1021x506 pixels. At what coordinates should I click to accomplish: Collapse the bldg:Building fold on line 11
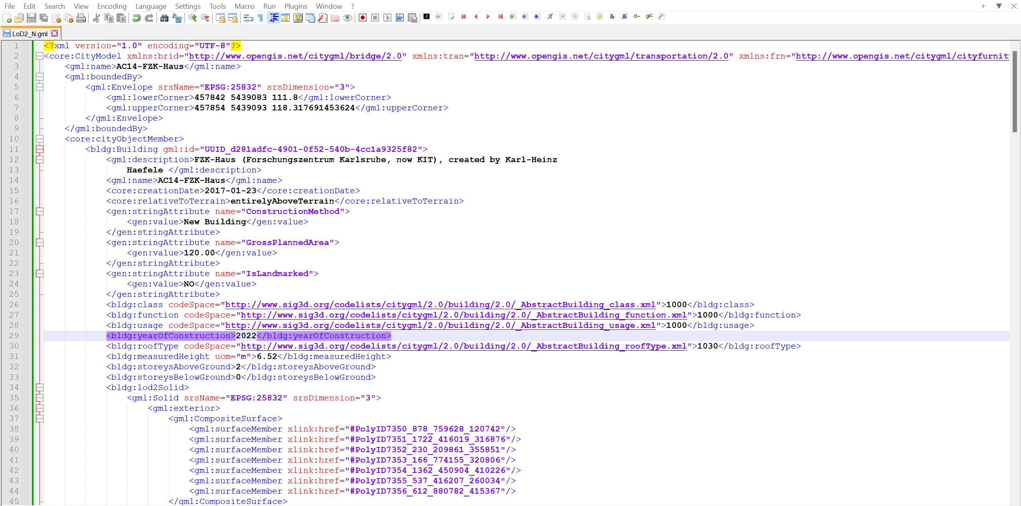click(x=39, y=149)
